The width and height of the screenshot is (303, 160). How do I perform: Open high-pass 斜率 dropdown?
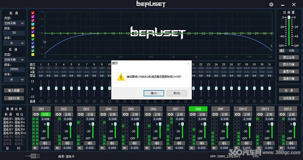click(14, 43)
